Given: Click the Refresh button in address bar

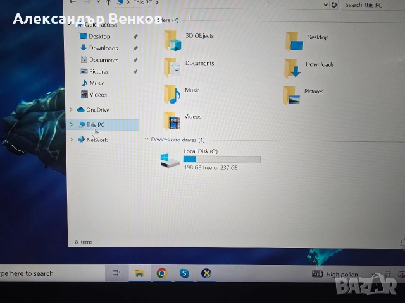Looking at the screenshot, I should (x=334, y=4).
